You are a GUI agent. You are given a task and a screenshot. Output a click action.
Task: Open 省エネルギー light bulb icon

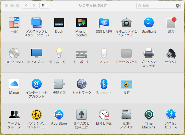tap(59, 53)
